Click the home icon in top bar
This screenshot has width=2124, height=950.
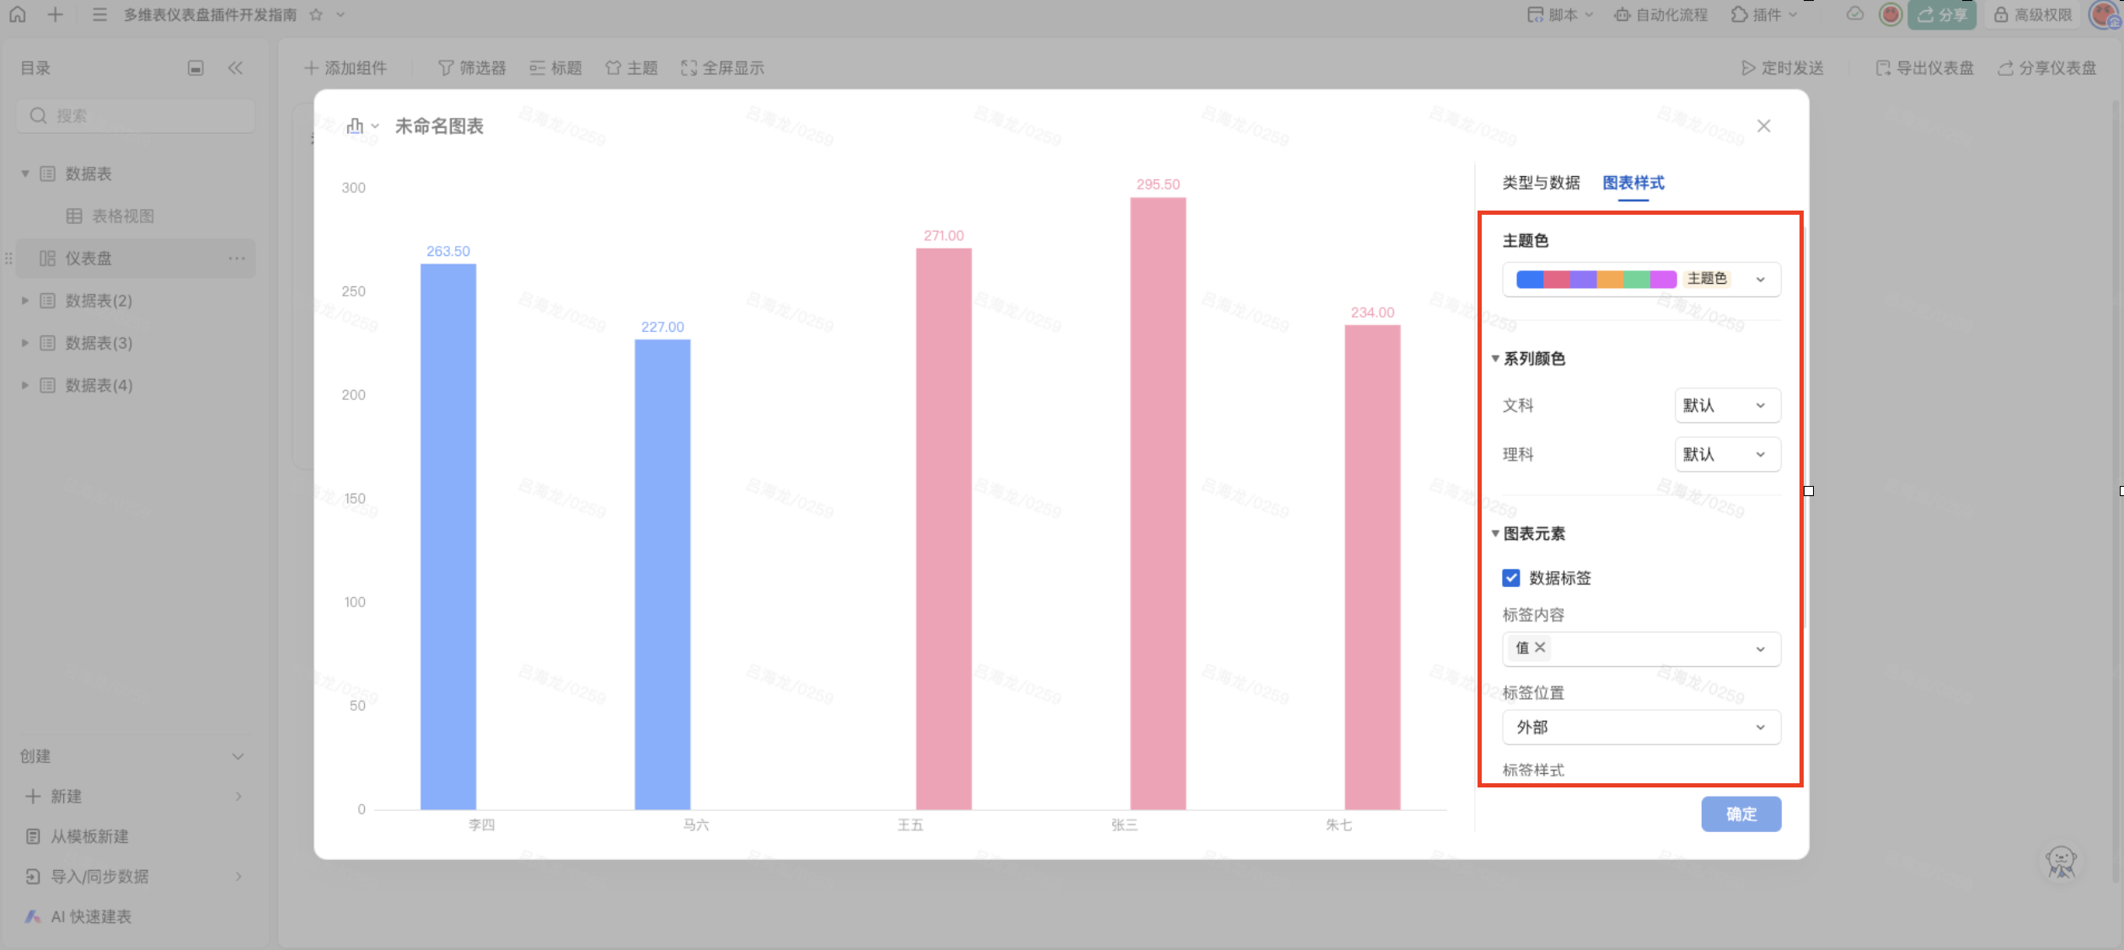point(18,14)
